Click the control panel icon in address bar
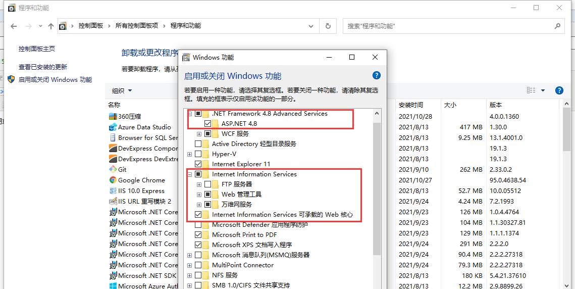This screenshot has height=289, width=575. point(63,26)
